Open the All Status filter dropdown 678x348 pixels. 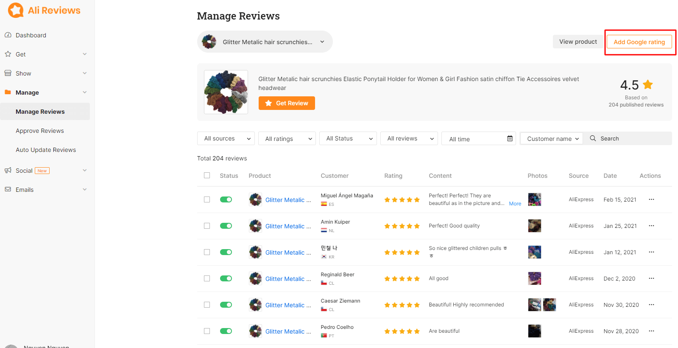[348, 138]
